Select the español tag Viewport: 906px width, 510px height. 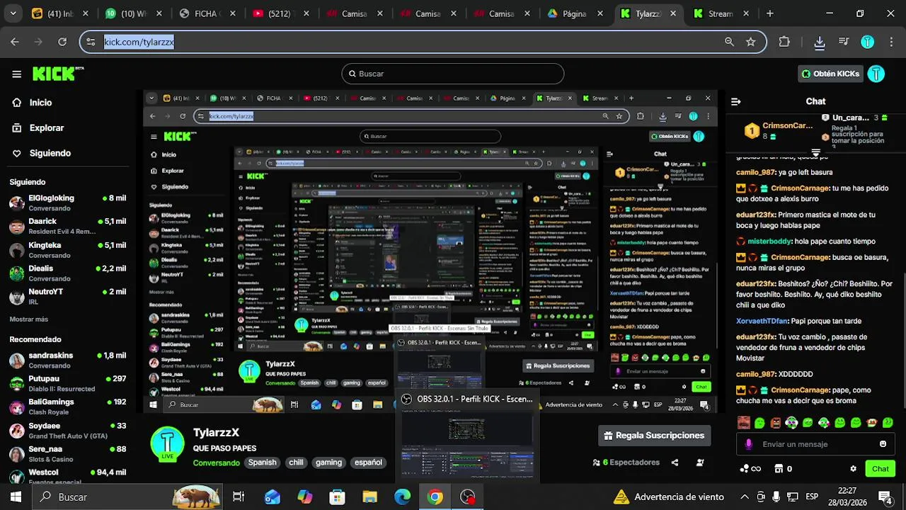coord(368,463)
